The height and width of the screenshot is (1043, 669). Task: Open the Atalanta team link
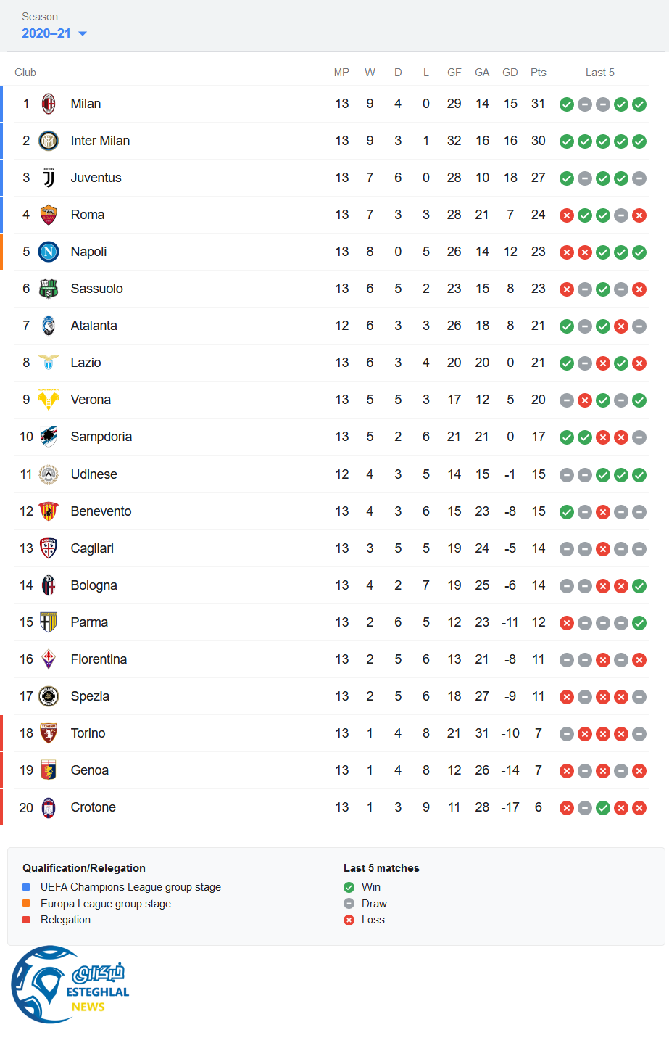94,326
